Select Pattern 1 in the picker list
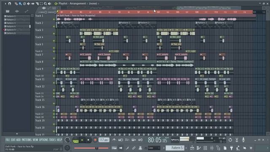270x152 pixels. click(17, 16)
